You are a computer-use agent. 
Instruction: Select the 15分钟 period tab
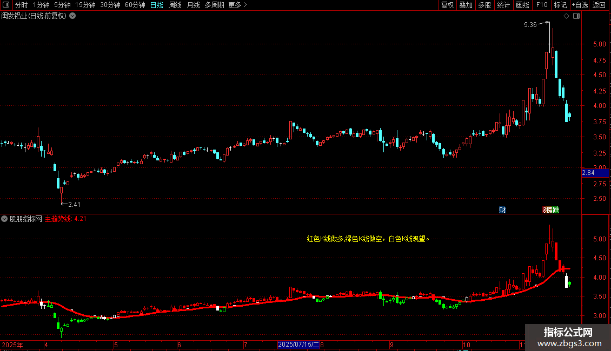(x=85, y=5)
